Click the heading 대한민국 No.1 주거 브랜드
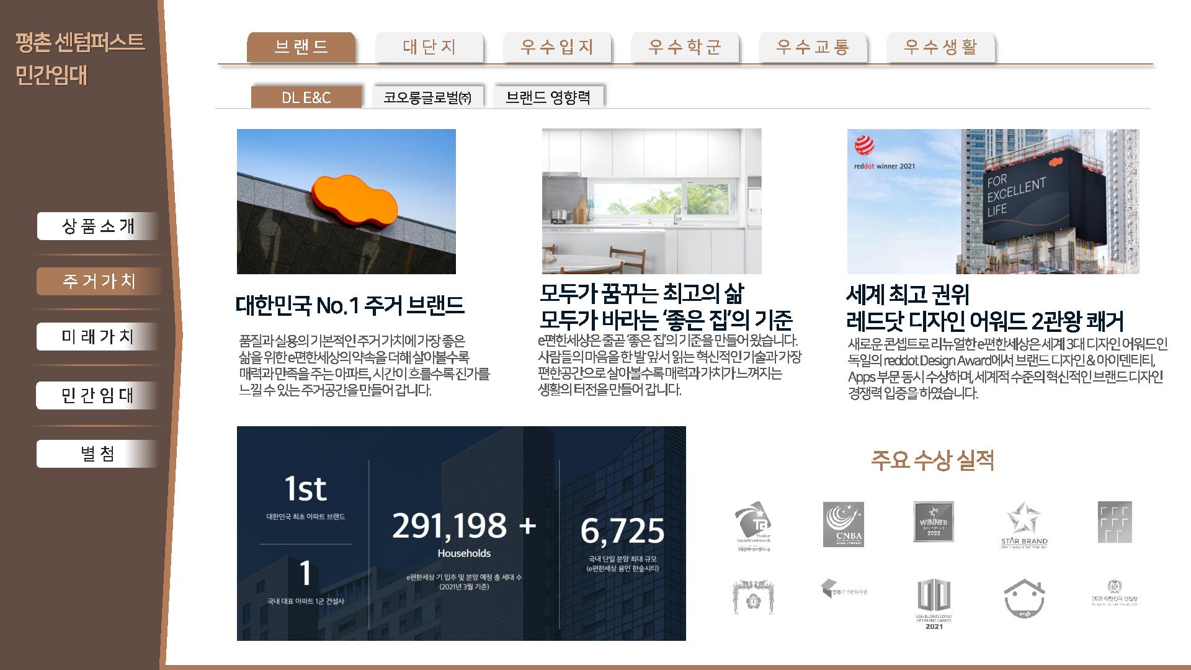The image size is (1191, 670). click(350, 305)
